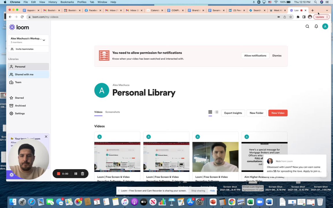
Task: Open the Music app in the Dock
Action: (125, 202)
